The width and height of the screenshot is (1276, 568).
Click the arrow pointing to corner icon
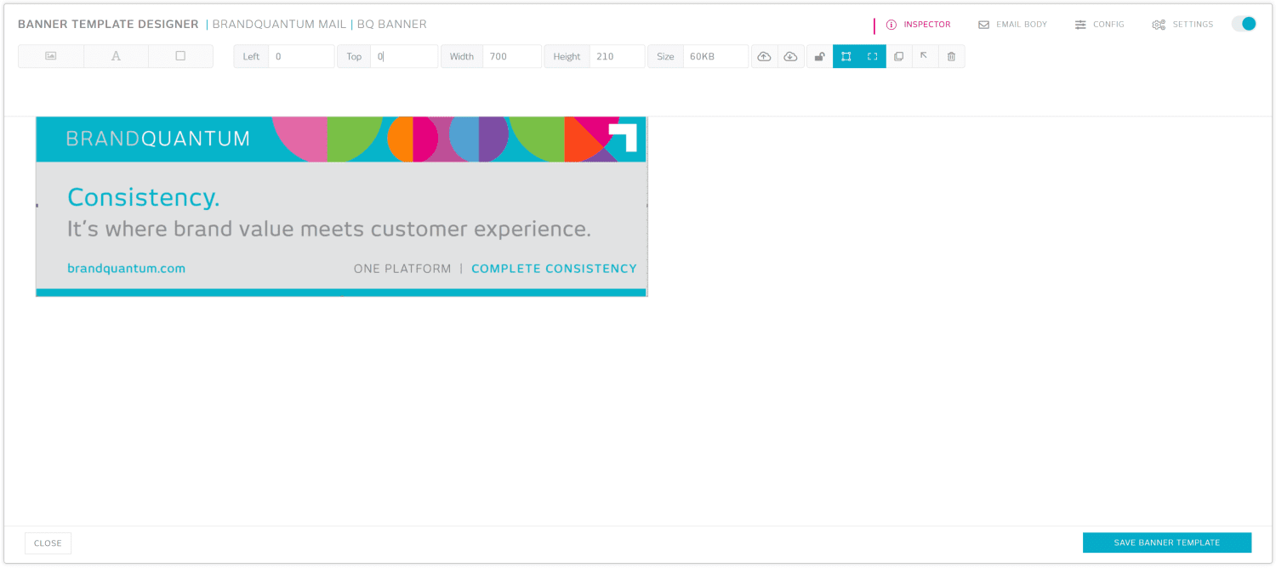pyautogui.click(x=925, y=56)
